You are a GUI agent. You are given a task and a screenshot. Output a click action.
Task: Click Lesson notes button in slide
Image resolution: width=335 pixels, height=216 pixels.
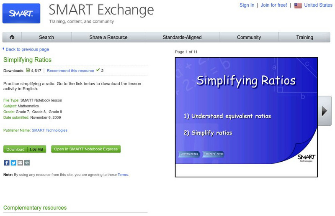[x=189, y=154]
